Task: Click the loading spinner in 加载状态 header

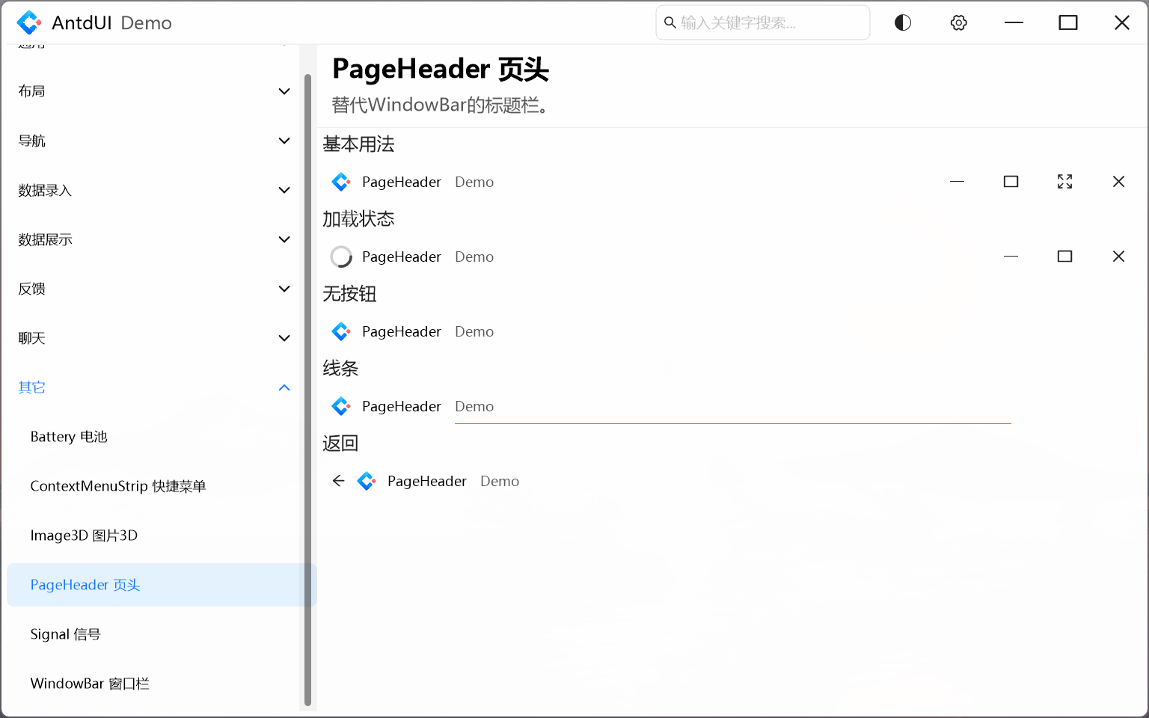Action: click(x=341, y=257)
